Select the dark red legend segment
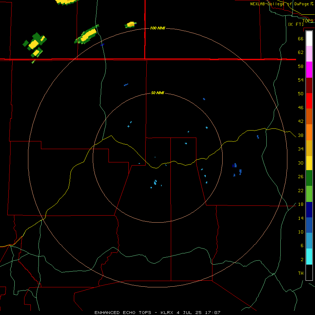 click(x=309, y=86)
